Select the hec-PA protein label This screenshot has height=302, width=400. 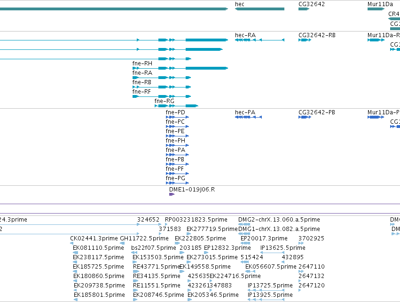tap(245, 112)
